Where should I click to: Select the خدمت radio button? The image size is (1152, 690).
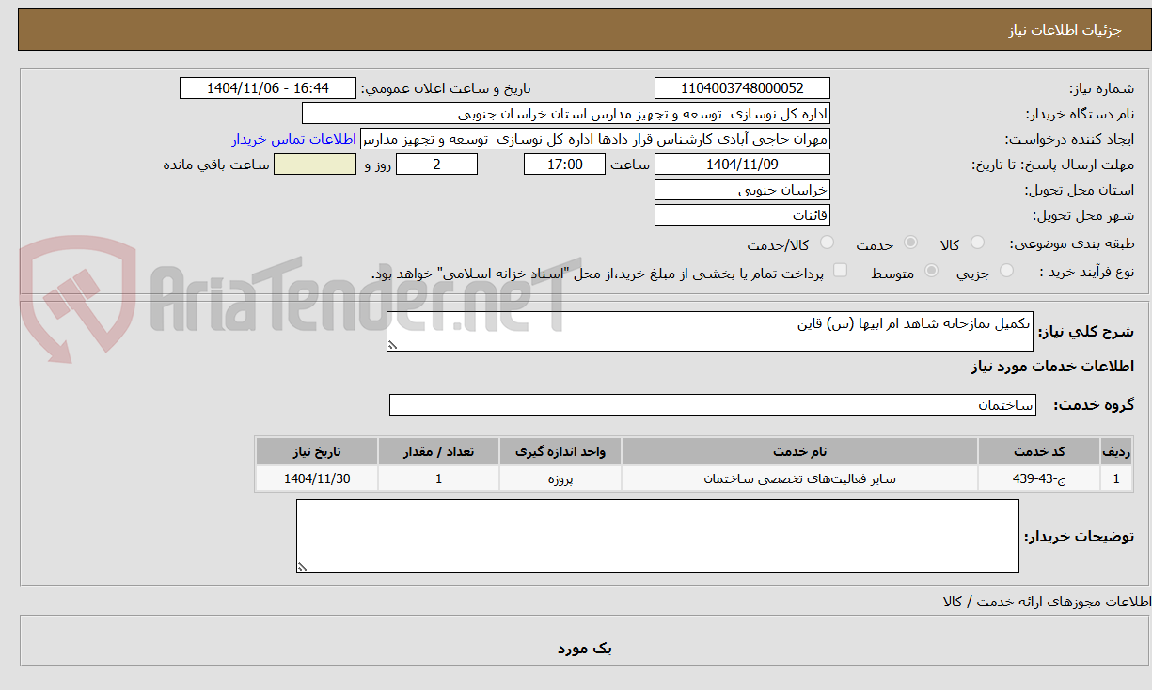(910, 243)
